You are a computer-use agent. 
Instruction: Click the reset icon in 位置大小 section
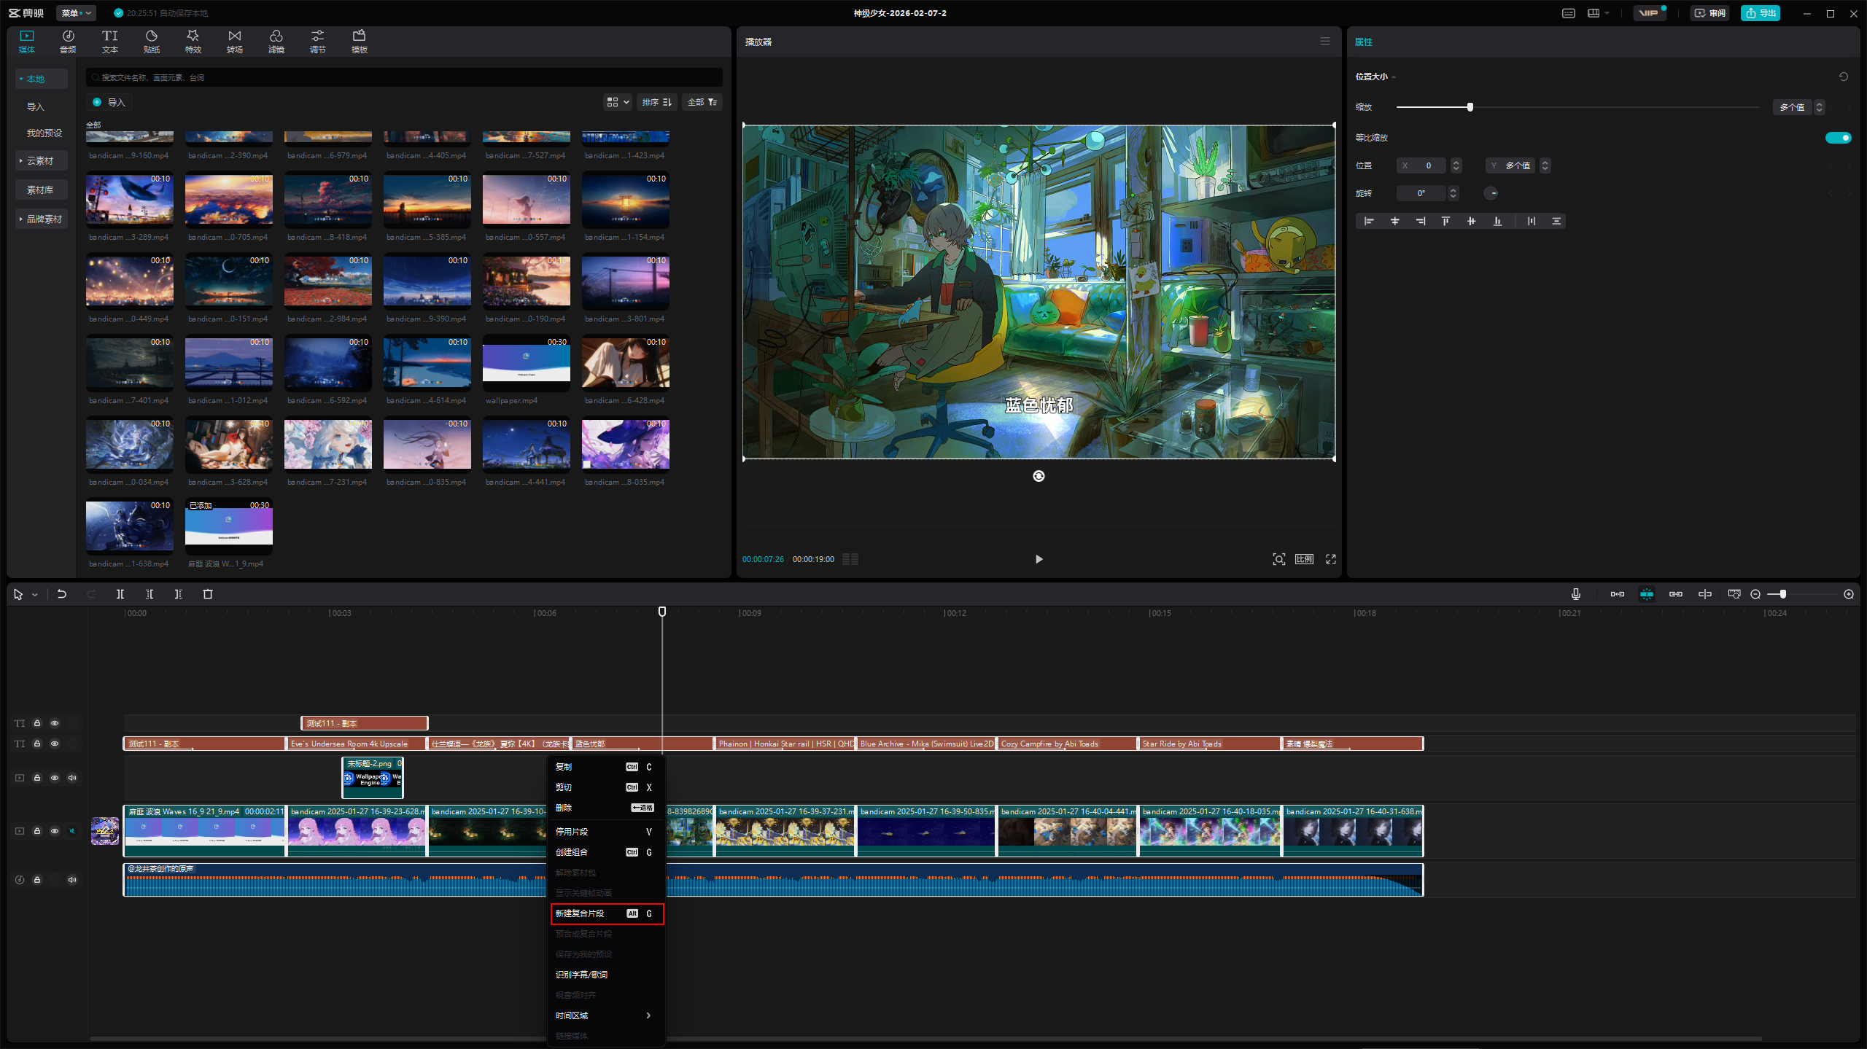click(1843, 77)
